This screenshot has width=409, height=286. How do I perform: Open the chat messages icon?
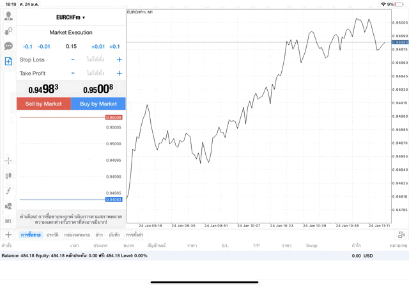click(8, 46)
